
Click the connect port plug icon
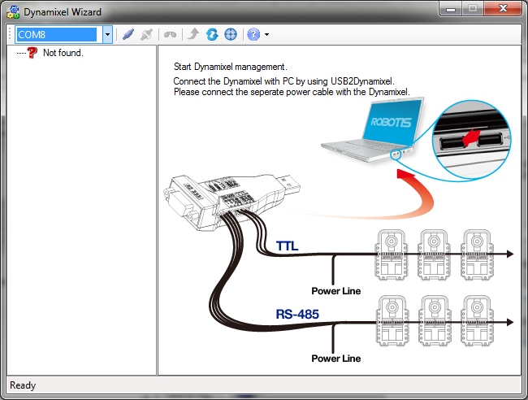(128, 35)
